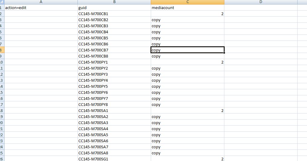307x161 pixels.
Task: Select cell CC145-M700PY3
Action: point(114,74)
